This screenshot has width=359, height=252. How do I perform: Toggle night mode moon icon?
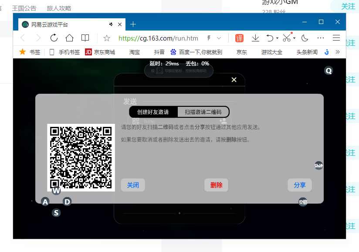click(305, 38)
